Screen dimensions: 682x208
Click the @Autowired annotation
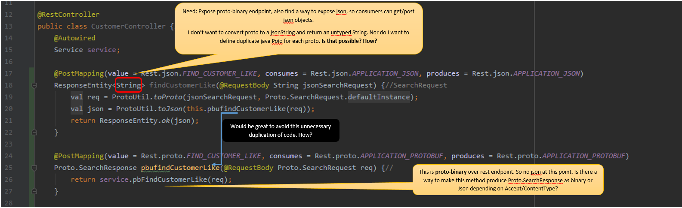point(75,38)
